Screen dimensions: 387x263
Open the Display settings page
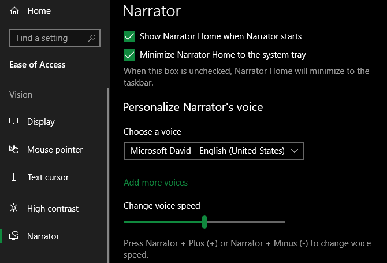41,122
